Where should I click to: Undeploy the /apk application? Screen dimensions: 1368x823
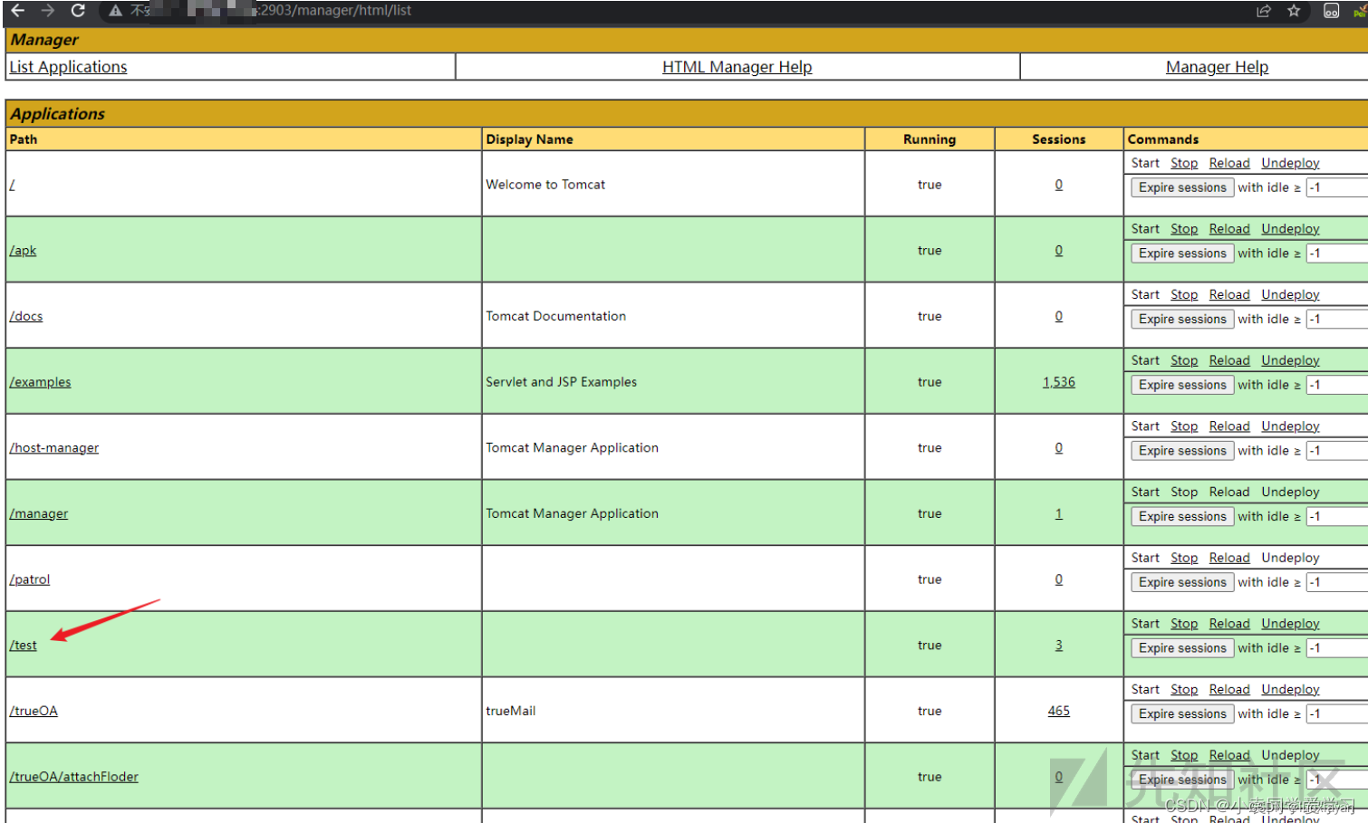tap(1290, 229)
